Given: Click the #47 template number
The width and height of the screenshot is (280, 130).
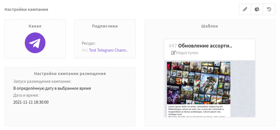Looking at the screenshot, I should [x=173, y=46].
